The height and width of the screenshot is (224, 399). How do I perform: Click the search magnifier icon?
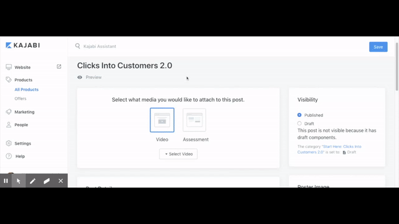[78, 47]
